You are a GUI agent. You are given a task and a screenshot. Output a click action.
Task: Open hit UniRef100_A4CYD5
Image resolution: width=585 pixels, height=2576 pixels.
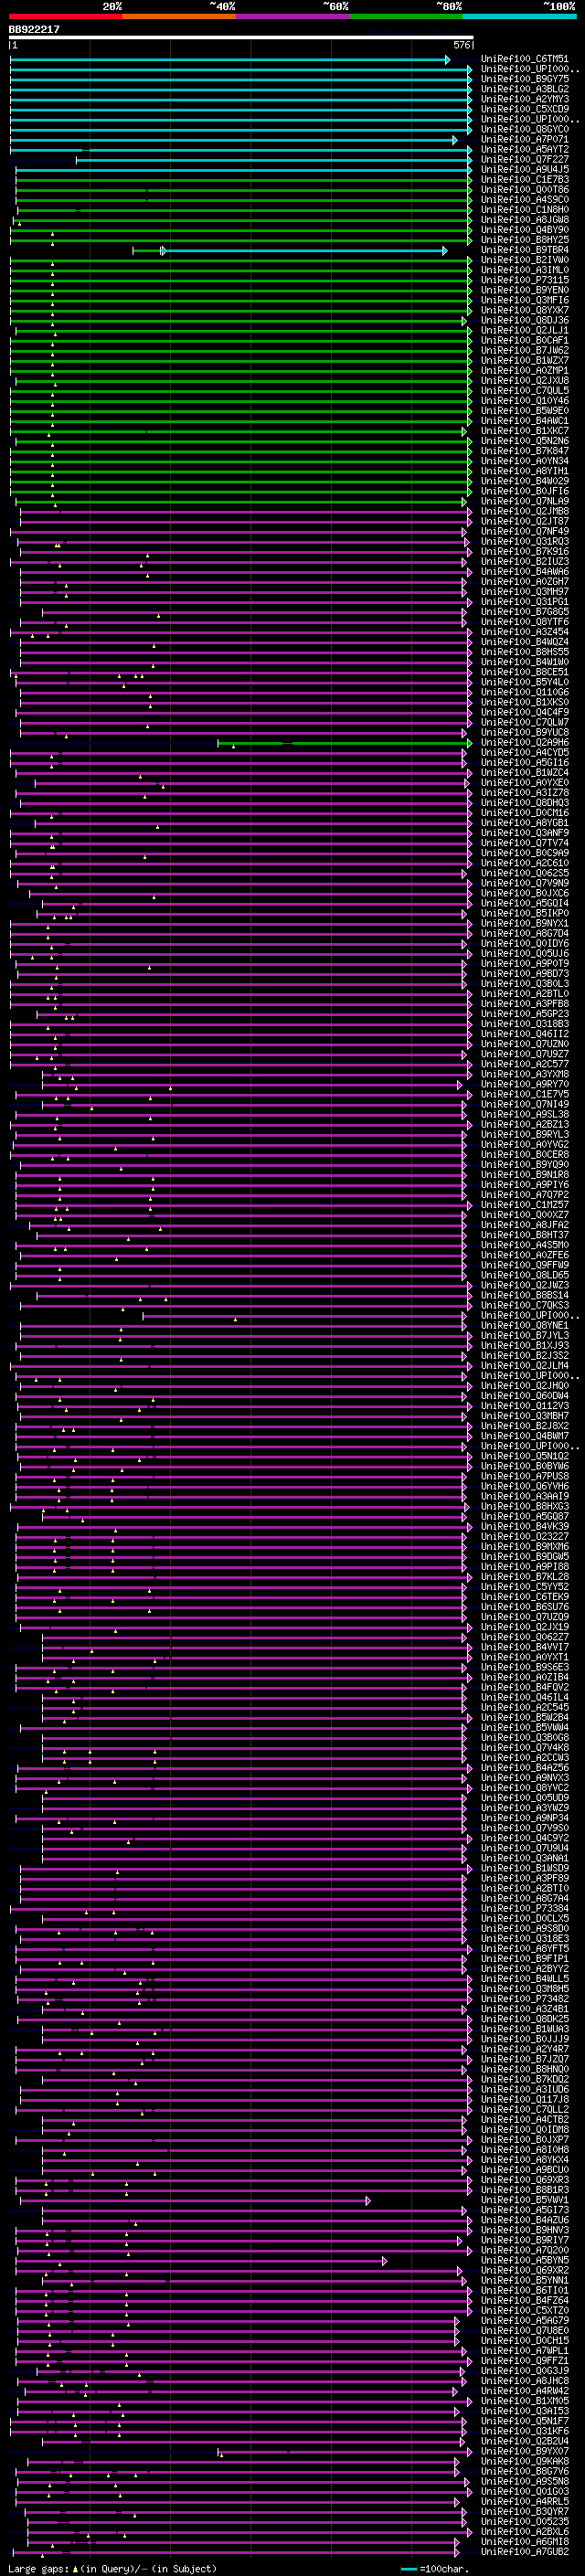tap(525, 752)
